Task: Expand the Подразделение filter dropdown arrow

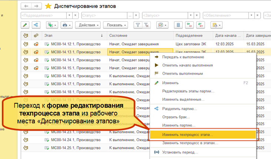Action: click(69, 15)
